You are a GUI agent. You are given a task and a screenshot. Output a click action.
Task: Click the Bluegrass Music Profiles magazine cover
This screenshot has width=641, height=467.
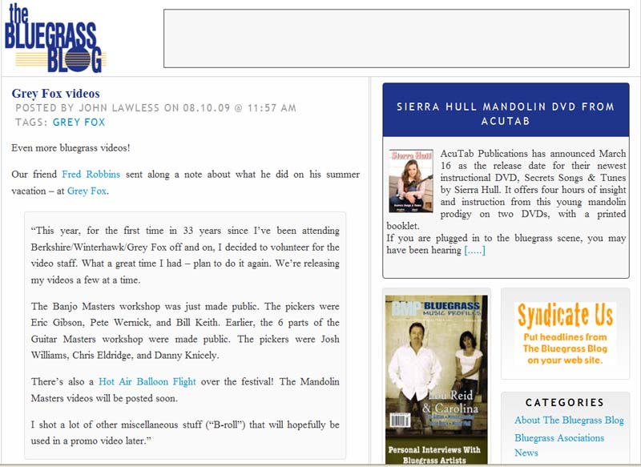pos(436,360)
